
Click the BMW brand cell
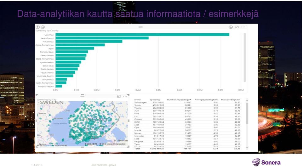[x=137, y=122]
